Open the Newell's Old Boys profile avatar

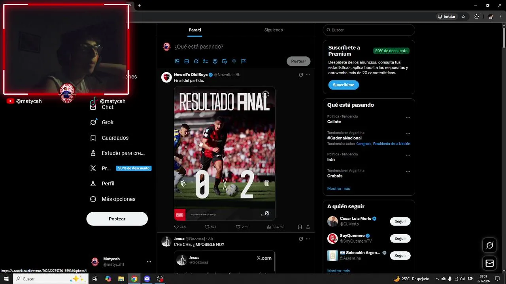tap(166, 77)
